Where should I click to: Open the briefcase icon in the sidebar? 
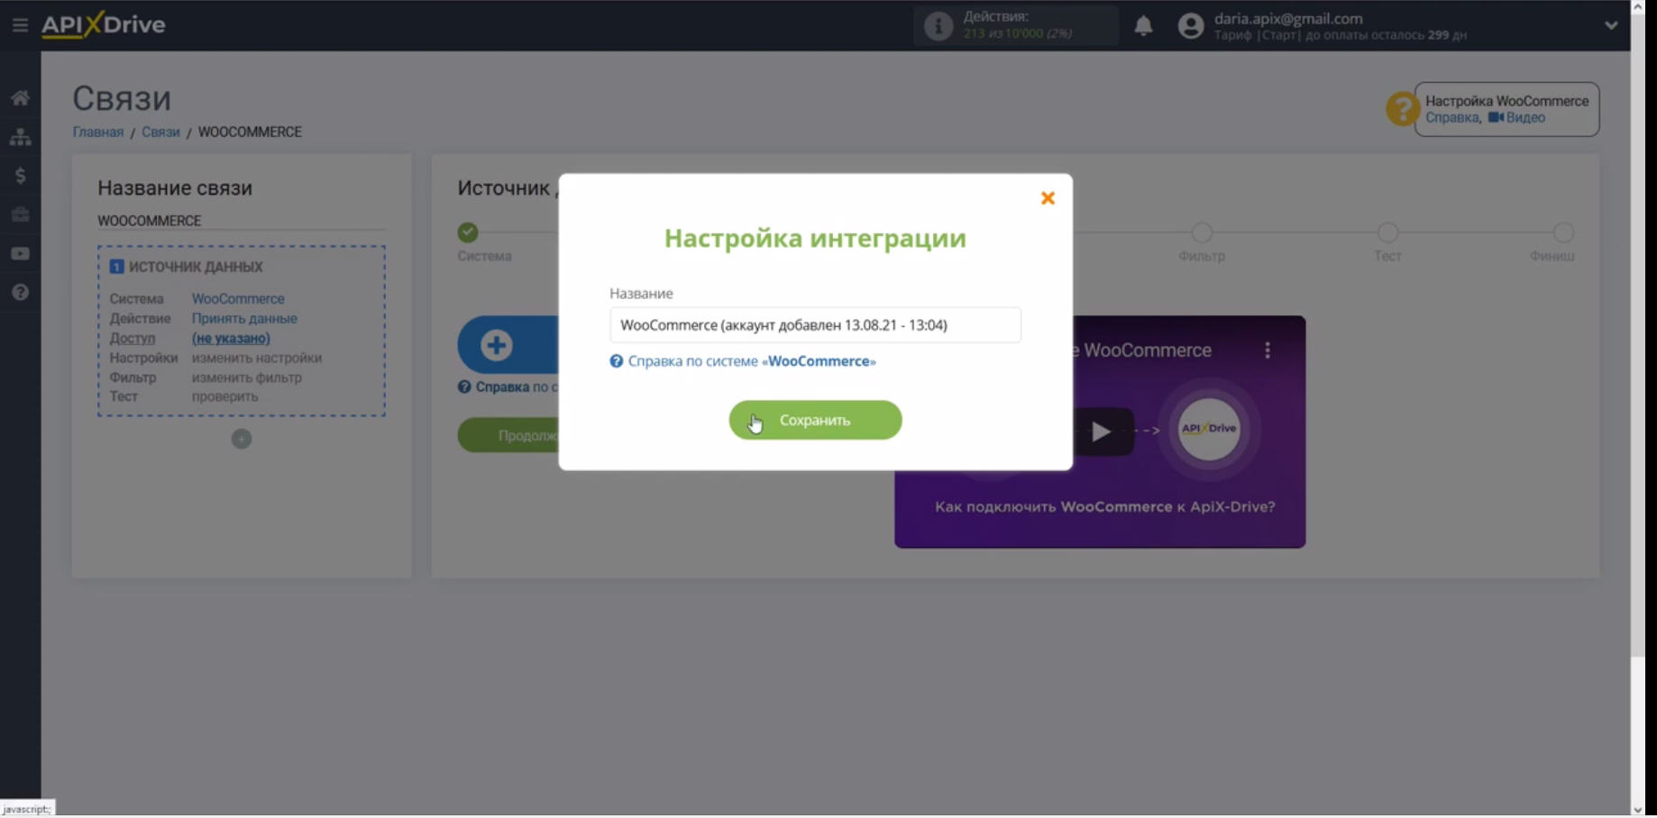click(x=20, y=214)
